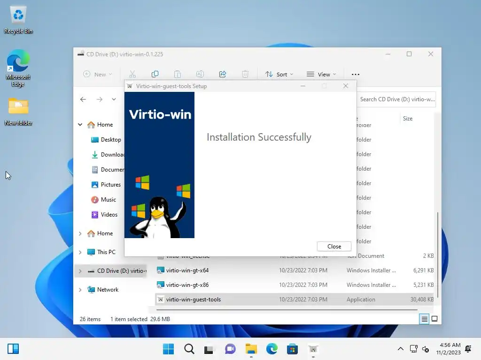Screen dimensions: 481x360
Task: Open the notifications icon beside the clock
Action: pos(468,349)
